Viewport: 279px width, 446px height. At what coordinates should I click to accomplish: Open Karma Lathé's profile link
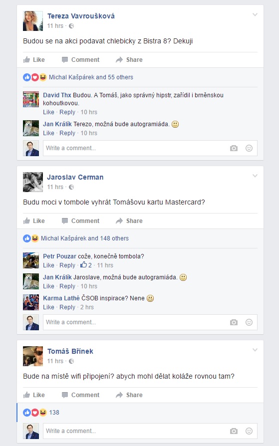point(61,298)
